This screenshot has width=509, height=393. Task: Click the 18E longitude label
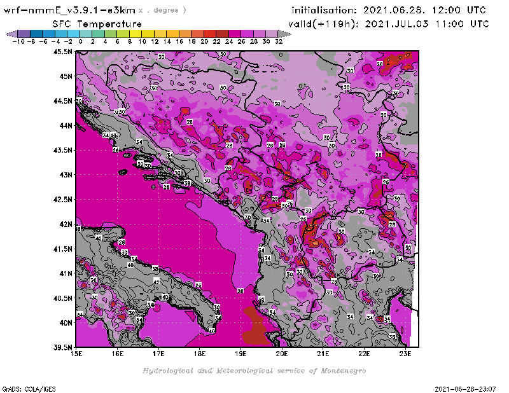200,354
